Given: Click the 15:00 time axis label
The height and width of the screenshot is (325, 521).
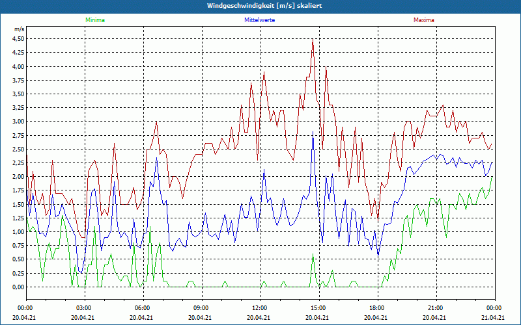Looking at the screenshot, I should (x=318, y=308).
